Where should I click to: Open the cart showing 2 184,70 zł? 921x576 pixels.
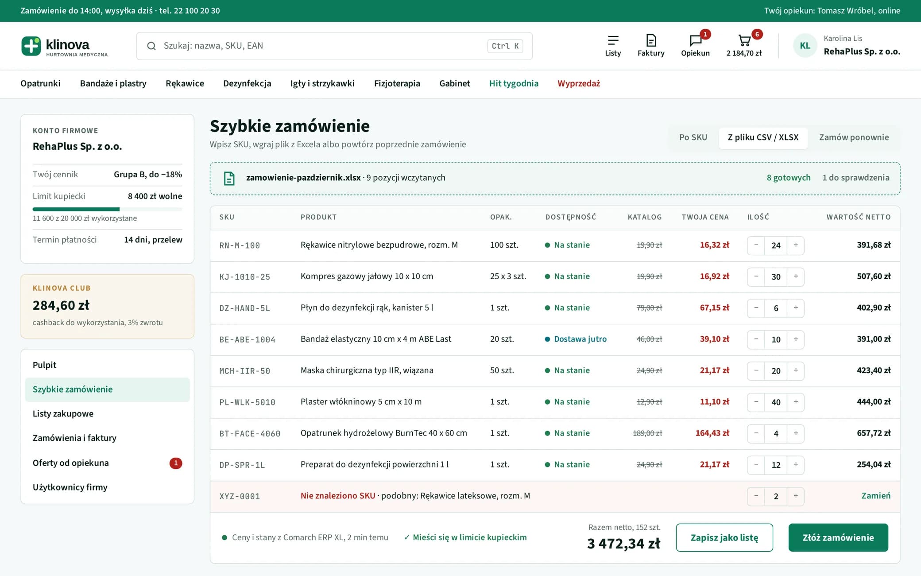click(x=744, y=46)
